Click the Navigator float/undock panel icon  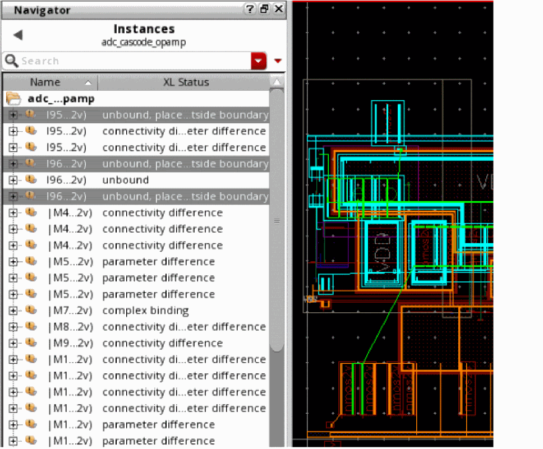(x=264, y=10)
